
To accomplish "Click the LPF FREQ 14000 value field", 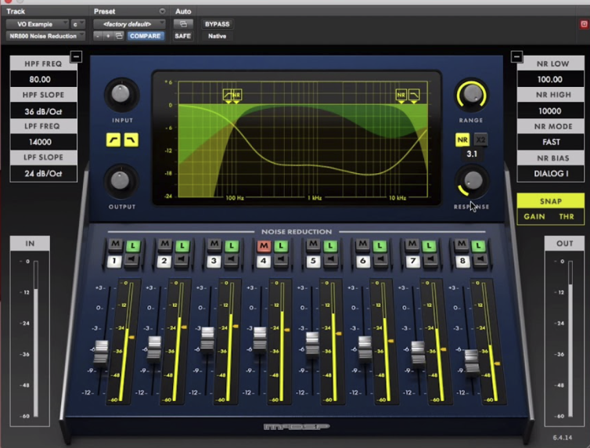I will [43, 142].
